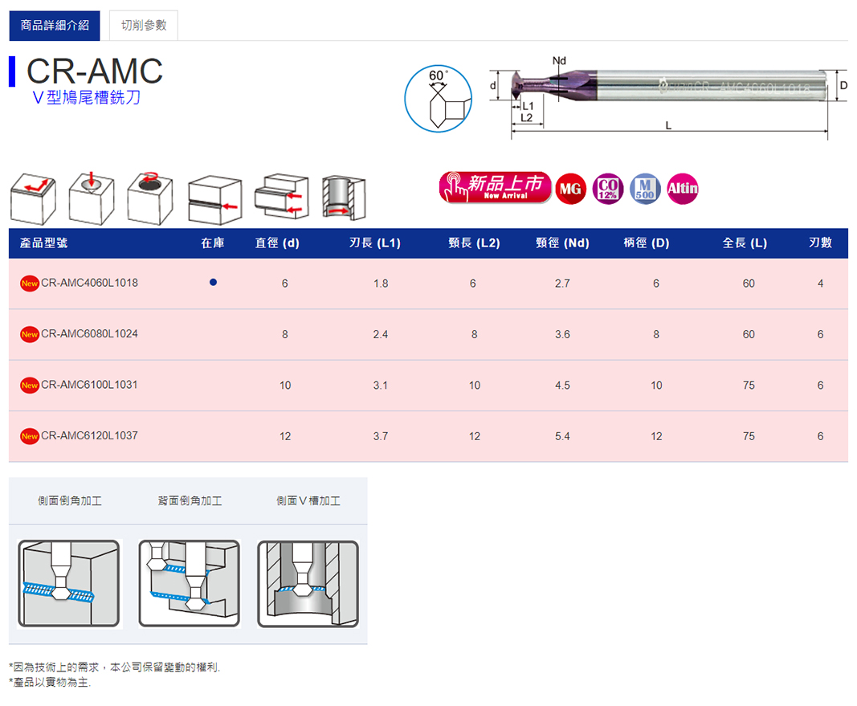The image size is (857, 706).
Task: Click the cube icon with circular rotation arrow
Action: tap(150, 198)
